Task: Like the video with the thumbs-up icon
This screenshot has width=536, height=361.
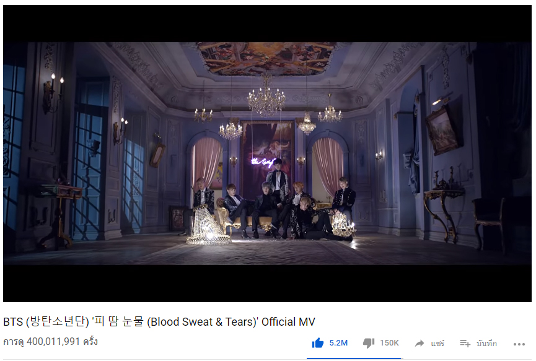Action: point(317,342)
